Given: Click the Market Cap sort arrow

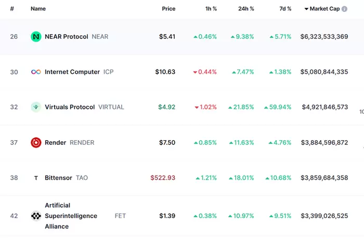Looking at the screenshot, I should pyautogui.click(x=306, y=9).
